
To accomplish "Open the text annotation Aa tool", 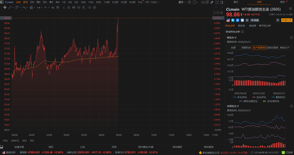I will coord(53,7).
